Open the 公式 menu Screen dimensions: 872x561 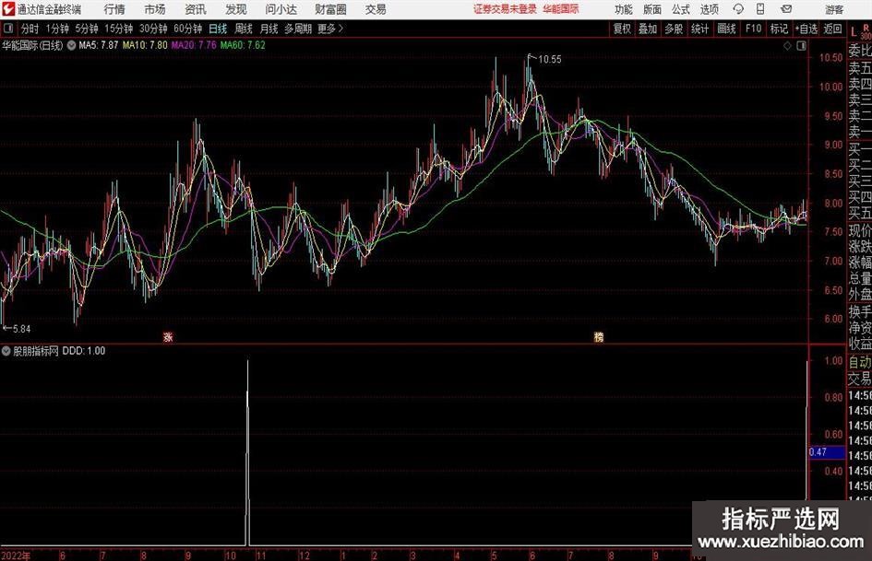(681, 9)
